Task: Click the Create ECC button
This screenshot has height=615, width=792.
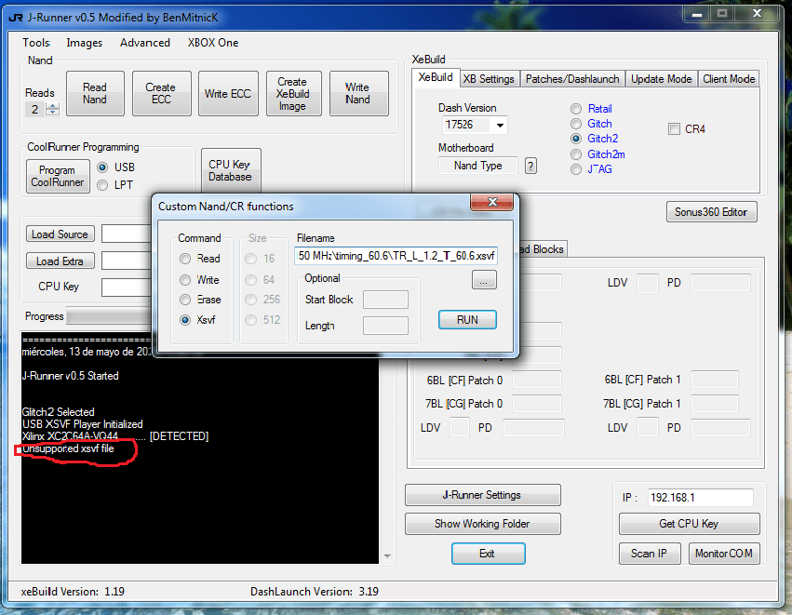Action: [x=161, y=93]
